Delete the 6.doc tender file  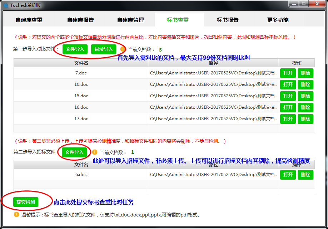coord(305,175)
